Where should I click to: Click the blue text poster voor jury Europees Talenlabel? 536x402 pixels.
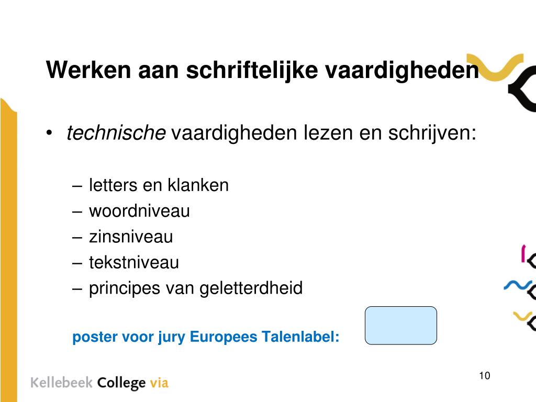click(x=206, y=337)
